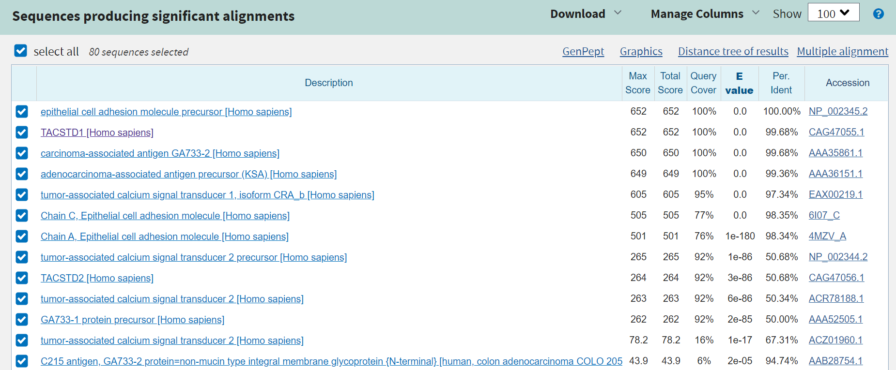The height and width of the screenshot is (370, 896).
Task: Select the 50.00% identity value
Action: tap(782, 319)
